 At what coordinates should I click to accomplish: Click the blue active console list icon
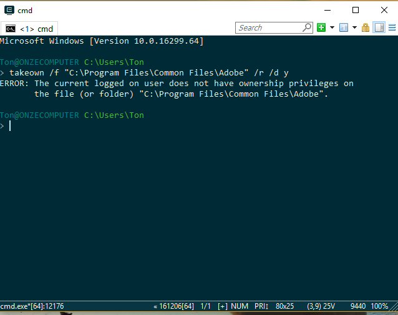pos(344,27)
